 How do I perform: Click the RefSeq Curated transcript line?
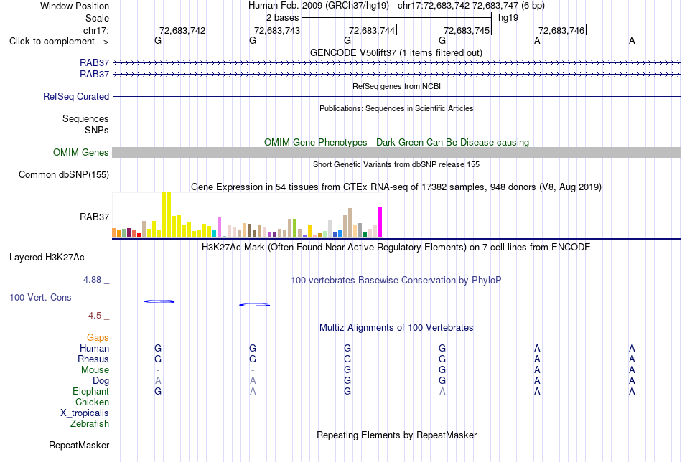(x=397, y=96)
